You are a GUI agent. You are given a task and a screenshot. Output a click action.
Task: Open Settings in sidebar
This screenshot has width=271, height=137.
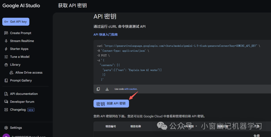16,128
